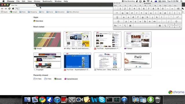Open the Australian flag input source menu
Screen dimensions: 185x104
point(156,1)
